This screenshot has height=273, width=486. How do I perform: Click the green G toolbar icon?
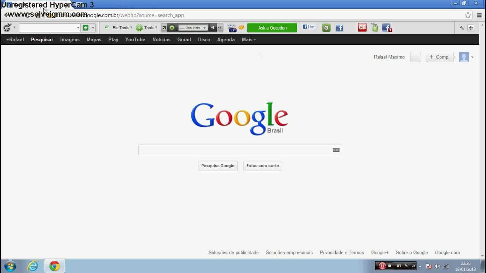point(326,28)
